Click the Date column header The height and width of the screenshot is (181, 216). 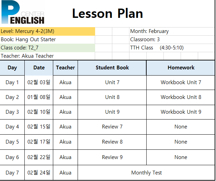tap(39, 68)
